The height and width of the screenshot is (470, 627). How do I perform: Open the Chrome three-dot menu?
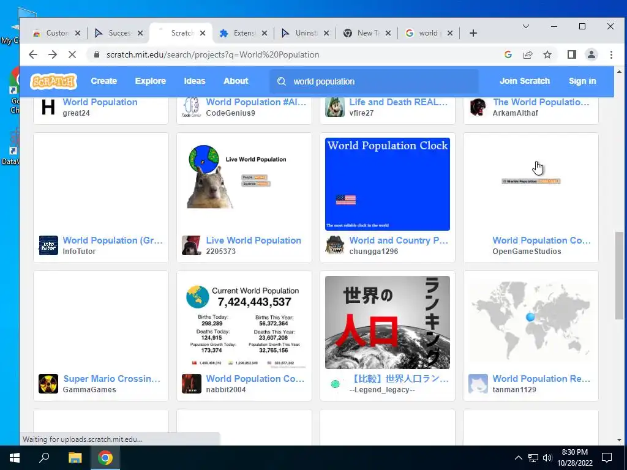pyautogui.click(x=612, y=54)
